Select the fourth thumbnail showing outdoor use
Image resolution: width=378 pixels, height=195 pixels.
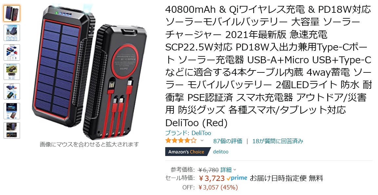(12, 72)
